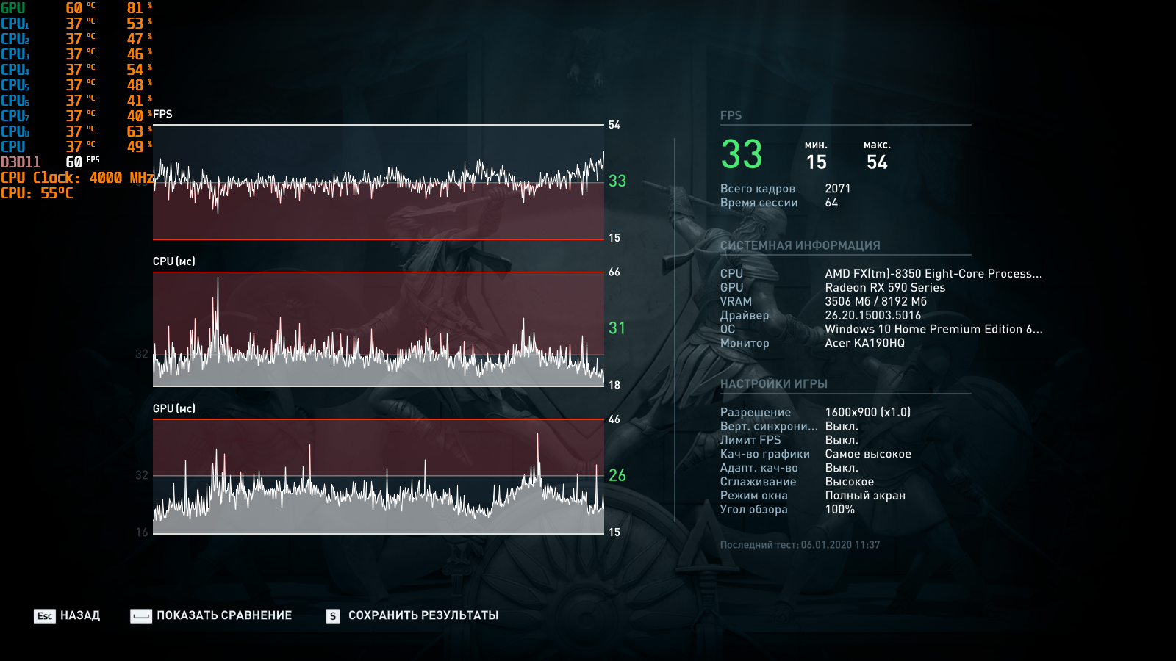
Task: Click the "Кач-во графики" label
Action: (765, 455)
